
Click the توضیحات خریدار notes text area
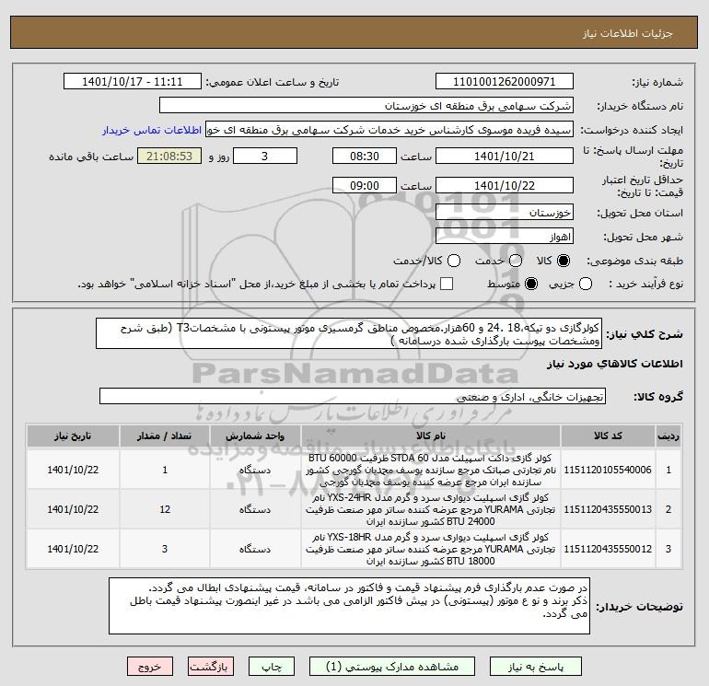coord(349,606)
